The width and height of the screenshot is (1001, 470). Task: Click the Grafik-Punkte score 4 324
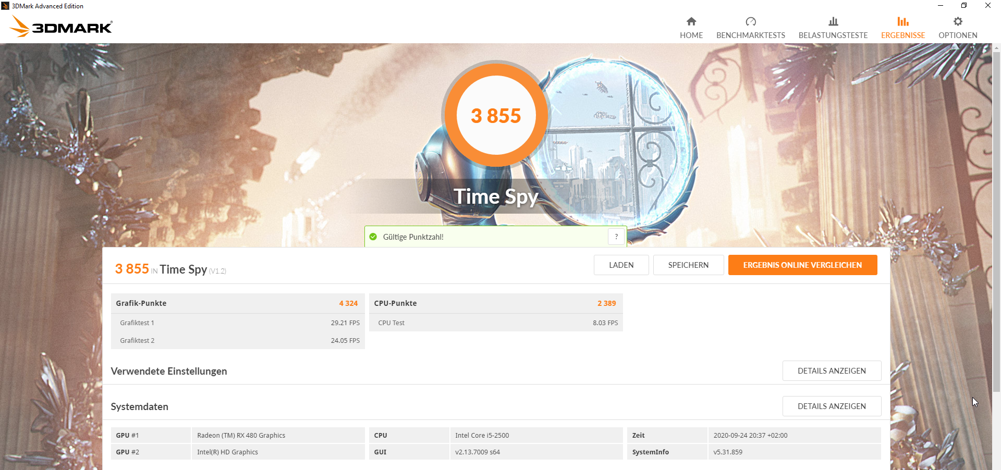[x=348, y=303]
